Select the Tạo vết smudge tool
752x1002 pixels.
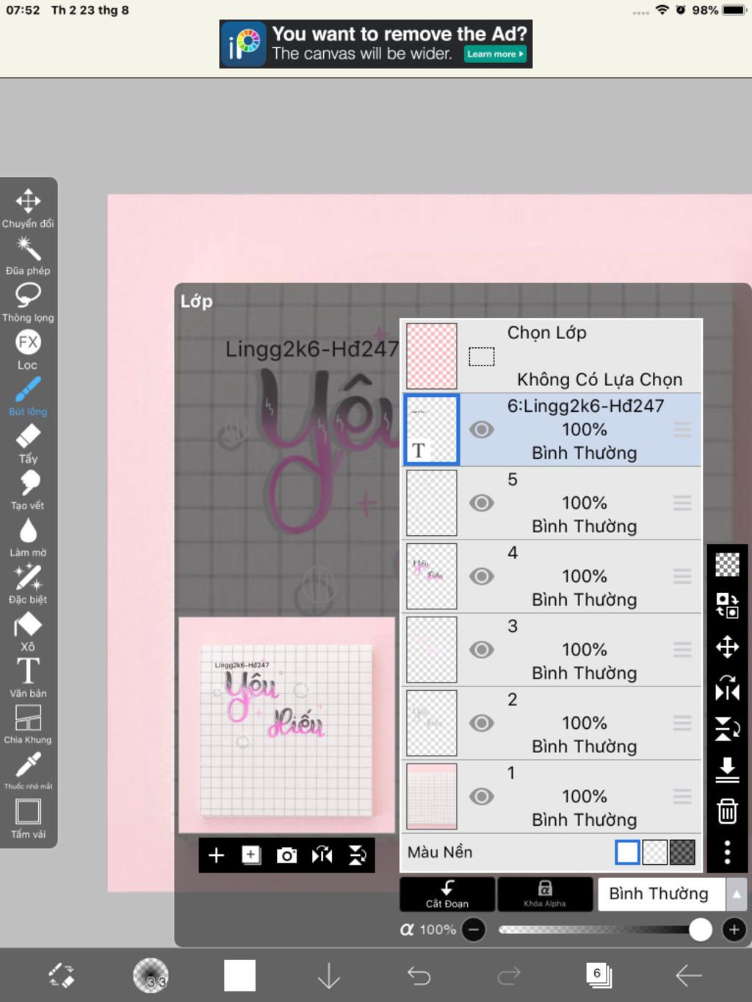(28, 490)
